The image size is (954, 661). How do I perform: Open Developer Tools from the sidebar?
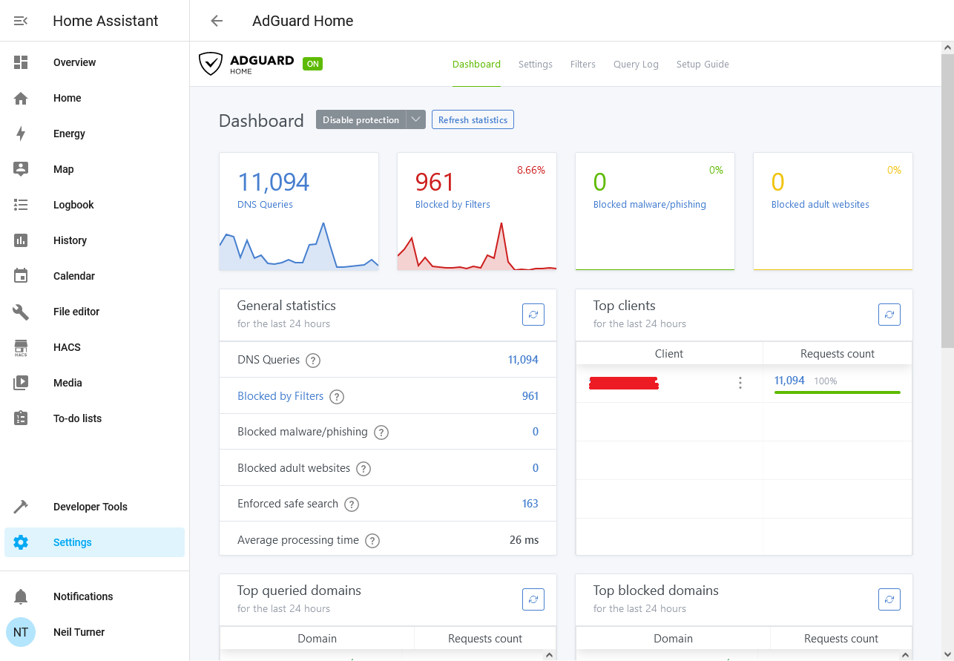point(89,507)
